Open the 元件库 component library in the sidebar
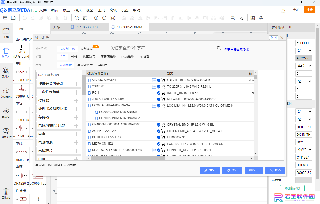This screenshot has height=204, width=320. [6, 72]
